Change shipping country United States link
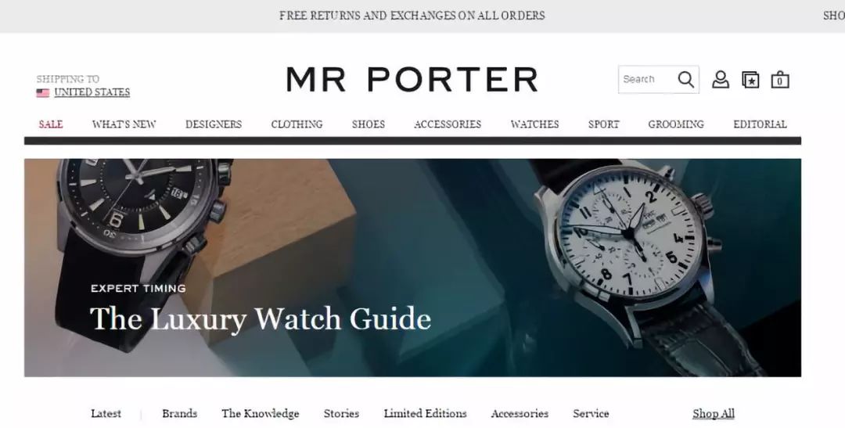The image size is (845, 428). [92, 92]
